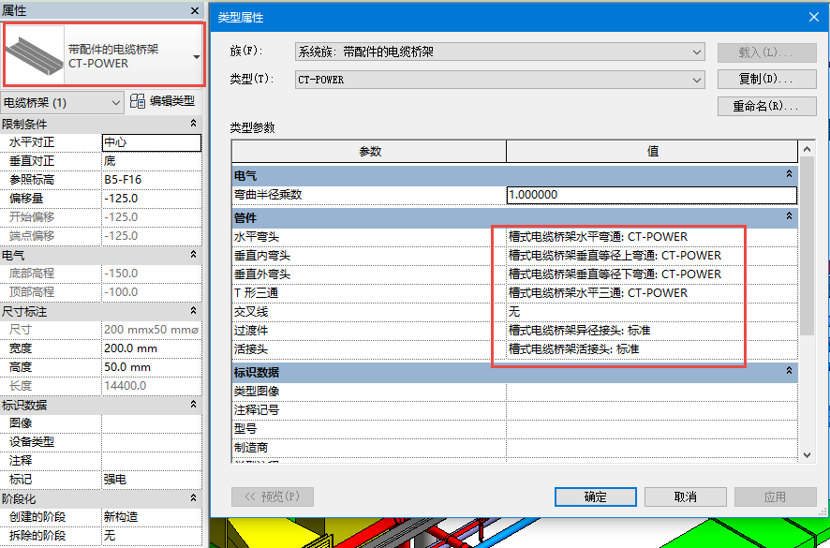Collapse the 电气 section in Properties panel
This screenshot has width=830, height=548.
[194, 255]
